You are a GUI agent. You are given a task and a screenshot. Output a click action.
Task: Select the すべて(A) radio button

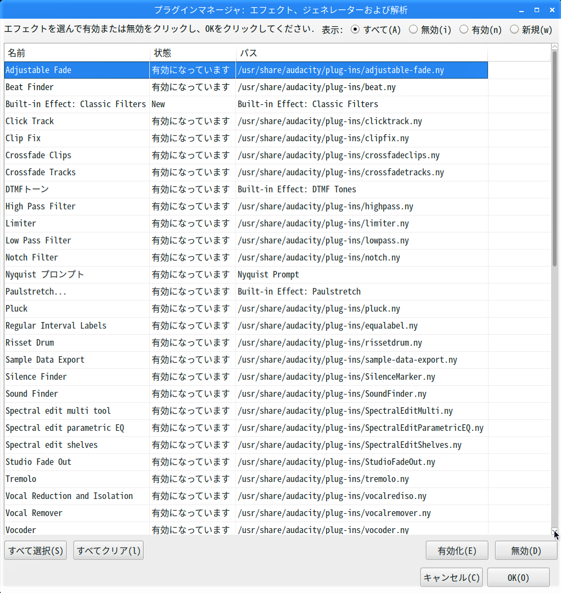click(x=355, y=30)
